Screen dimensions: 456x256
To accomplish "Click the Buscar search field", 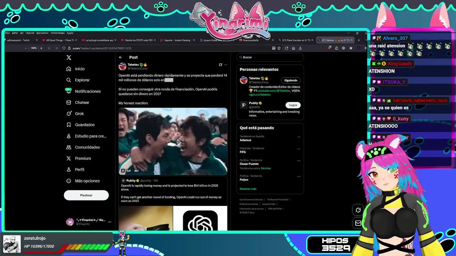I will (270, 57).
